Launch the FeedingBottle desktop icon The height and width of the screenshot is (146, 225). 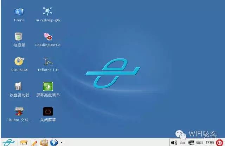48,36
